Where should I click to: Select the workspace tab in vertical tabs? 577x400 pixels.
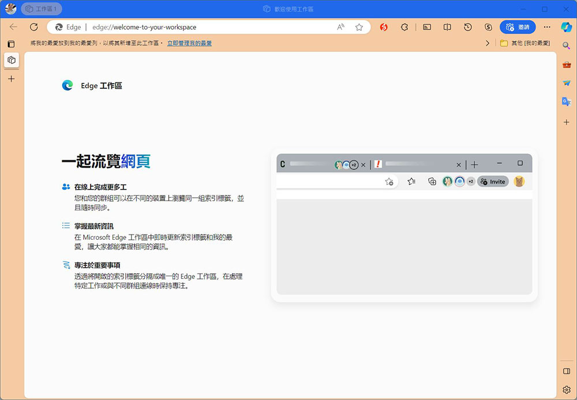(x=12, y=60)
